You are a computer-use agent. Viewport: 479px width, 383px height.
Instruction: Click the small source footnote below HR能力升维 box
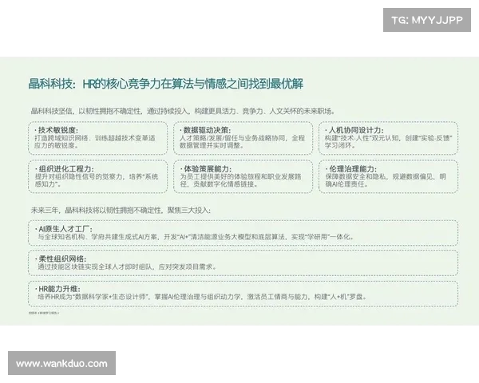point(44,313)
